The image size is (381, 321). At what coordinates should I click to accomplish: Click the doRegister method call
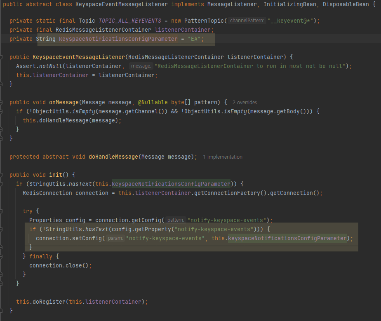point(49,302)
